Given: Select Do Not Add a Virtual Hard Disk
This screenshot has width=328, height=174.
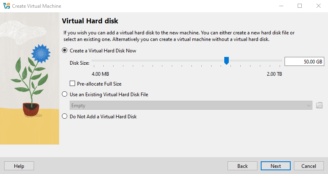Looking at the screenshot, I should pos(64,117).
